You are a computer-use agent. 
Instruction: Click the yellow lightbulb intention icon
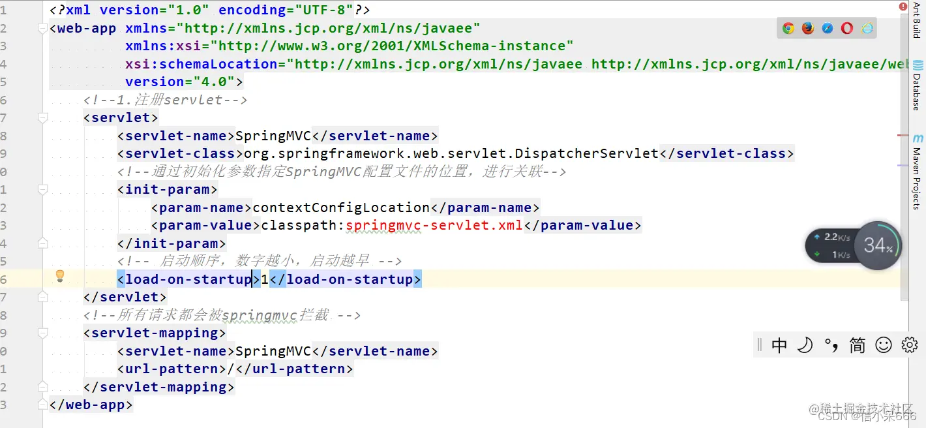point(60,276)
